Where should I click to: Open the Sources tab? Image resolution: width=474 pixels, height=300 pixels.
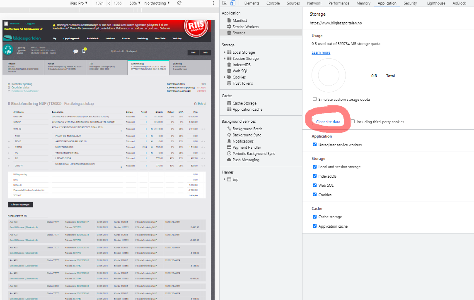coord(293,3)
